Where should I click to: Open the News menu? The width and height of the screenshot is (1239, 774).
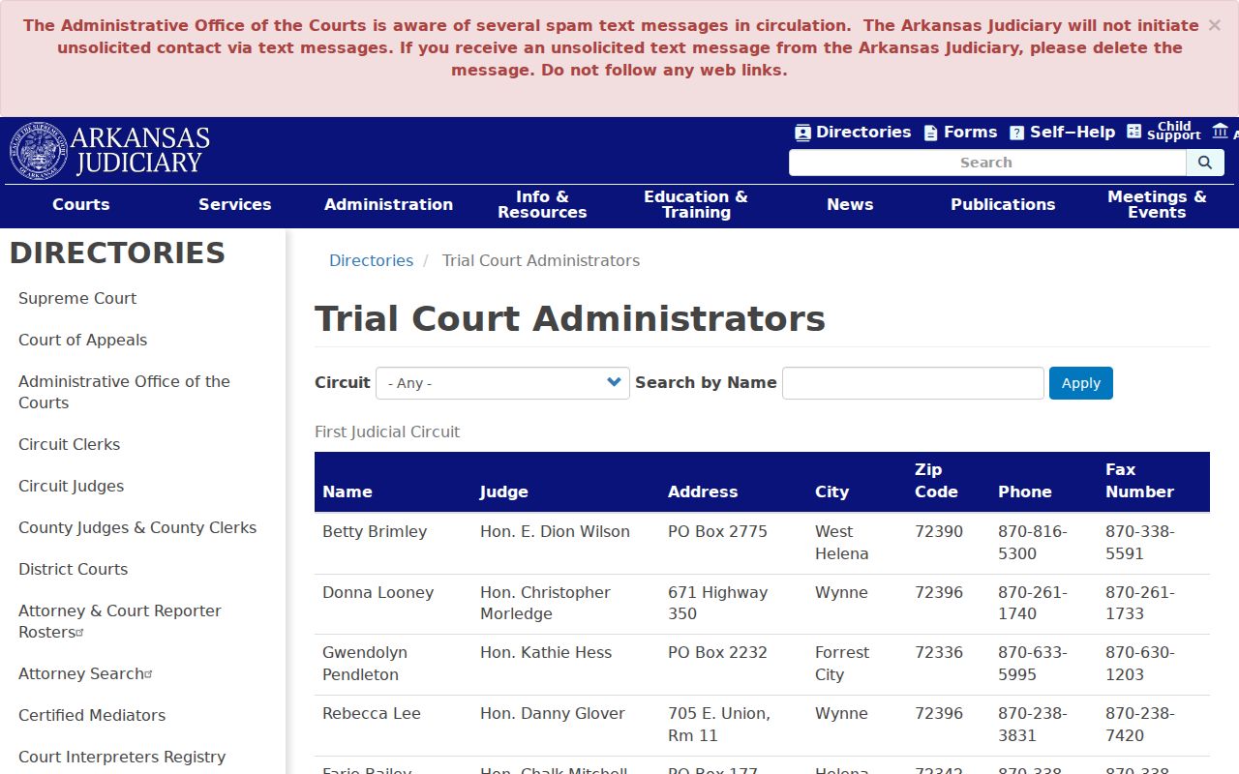tap(850, 204)
